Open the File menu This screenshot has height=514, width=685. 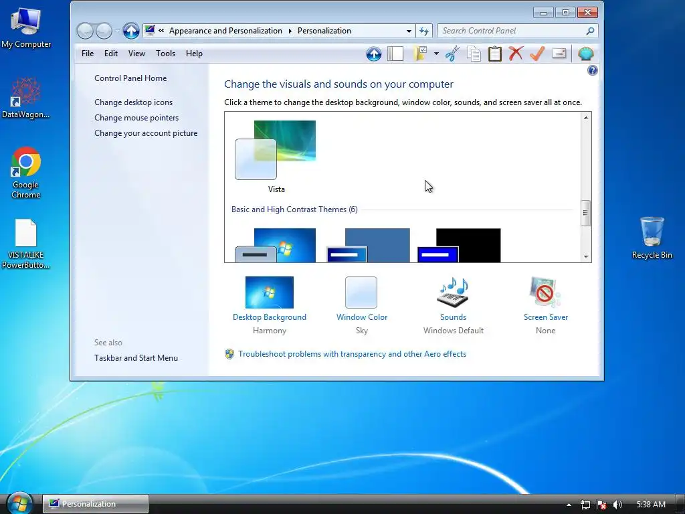tap(88, 54)
